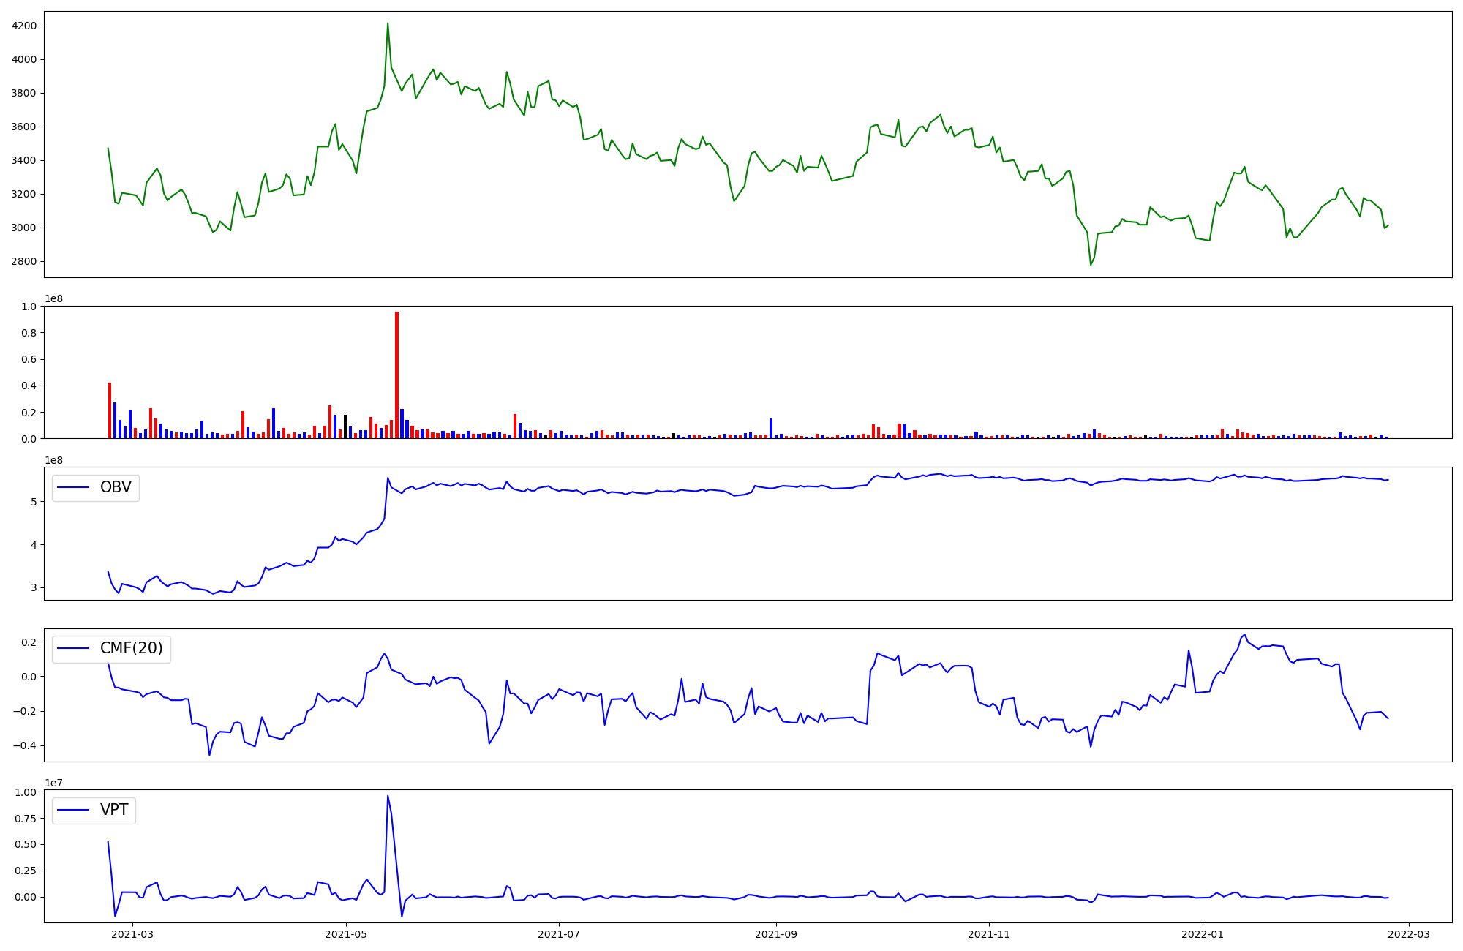Click the 1e8 multiplier above volume chart
Image resolution: width=1463 pixels, height=951 pixels.
(54, 298)
